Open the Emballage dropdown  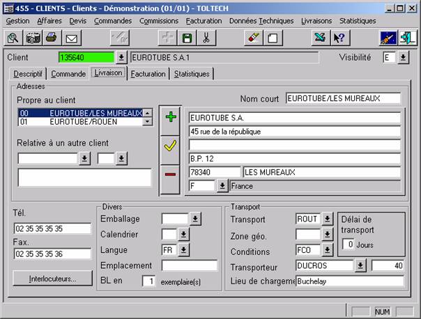pyautogui.click(x=195, y=219)
